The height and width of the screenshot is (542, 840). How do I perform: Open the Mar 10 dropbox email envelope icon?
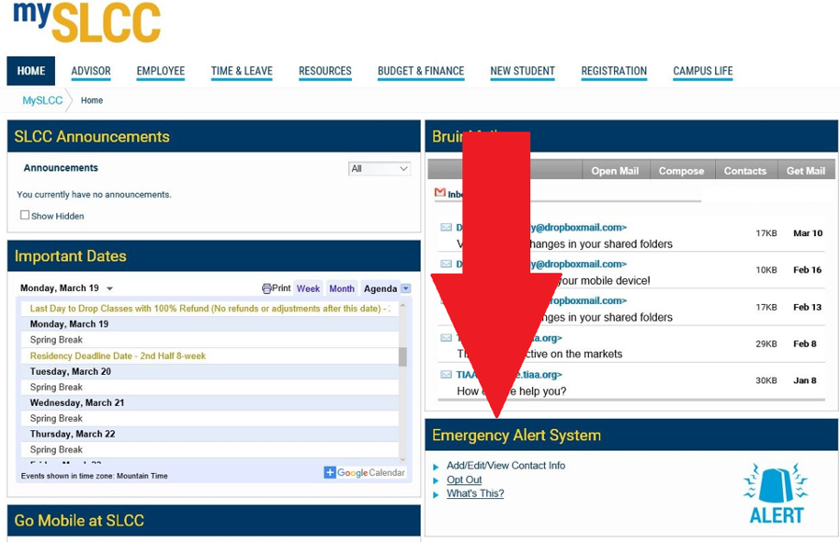(x=446, y=228)
